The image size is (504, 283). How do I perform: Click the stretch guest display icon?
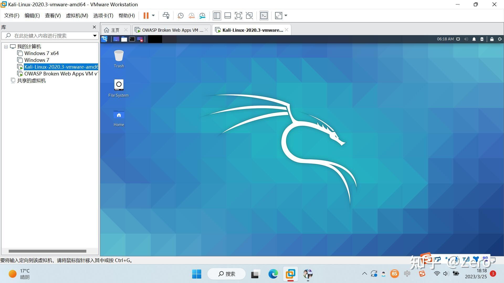(x=279, y=16)
